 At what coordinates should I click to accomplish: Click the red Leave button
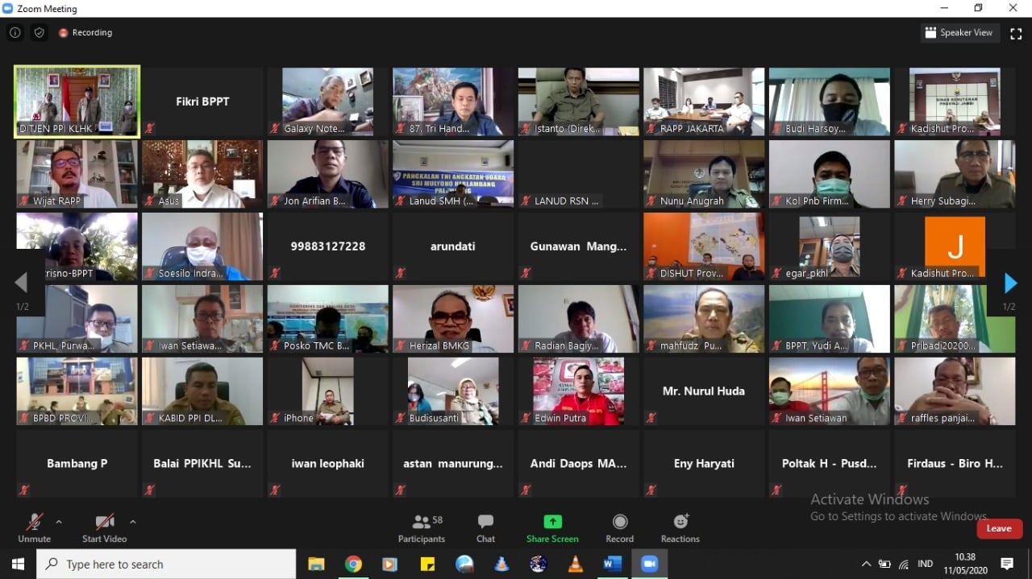999,528
